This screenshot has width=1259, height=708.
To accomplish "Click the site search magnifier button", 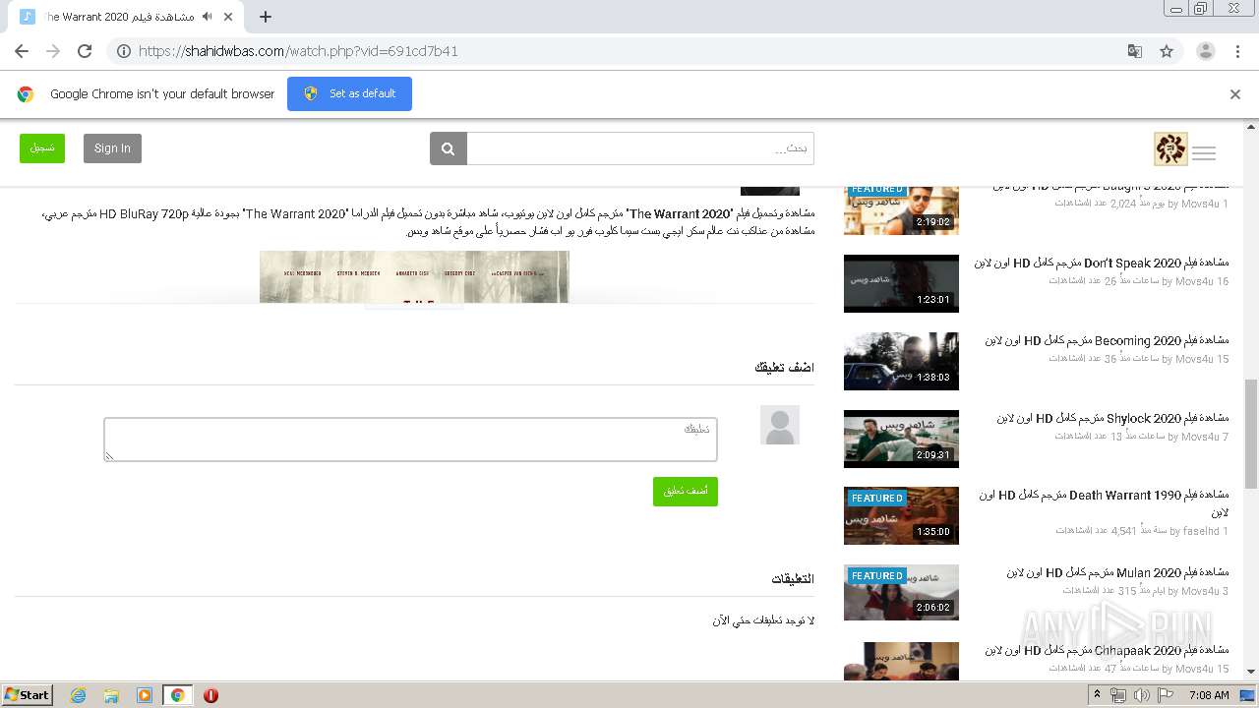I will [x=448, y=148].
